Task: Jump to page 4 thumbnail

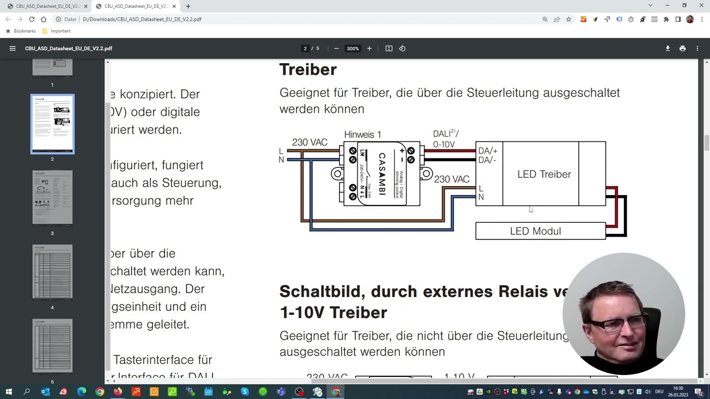Action: pyautogui.click(x=52, y=272)
